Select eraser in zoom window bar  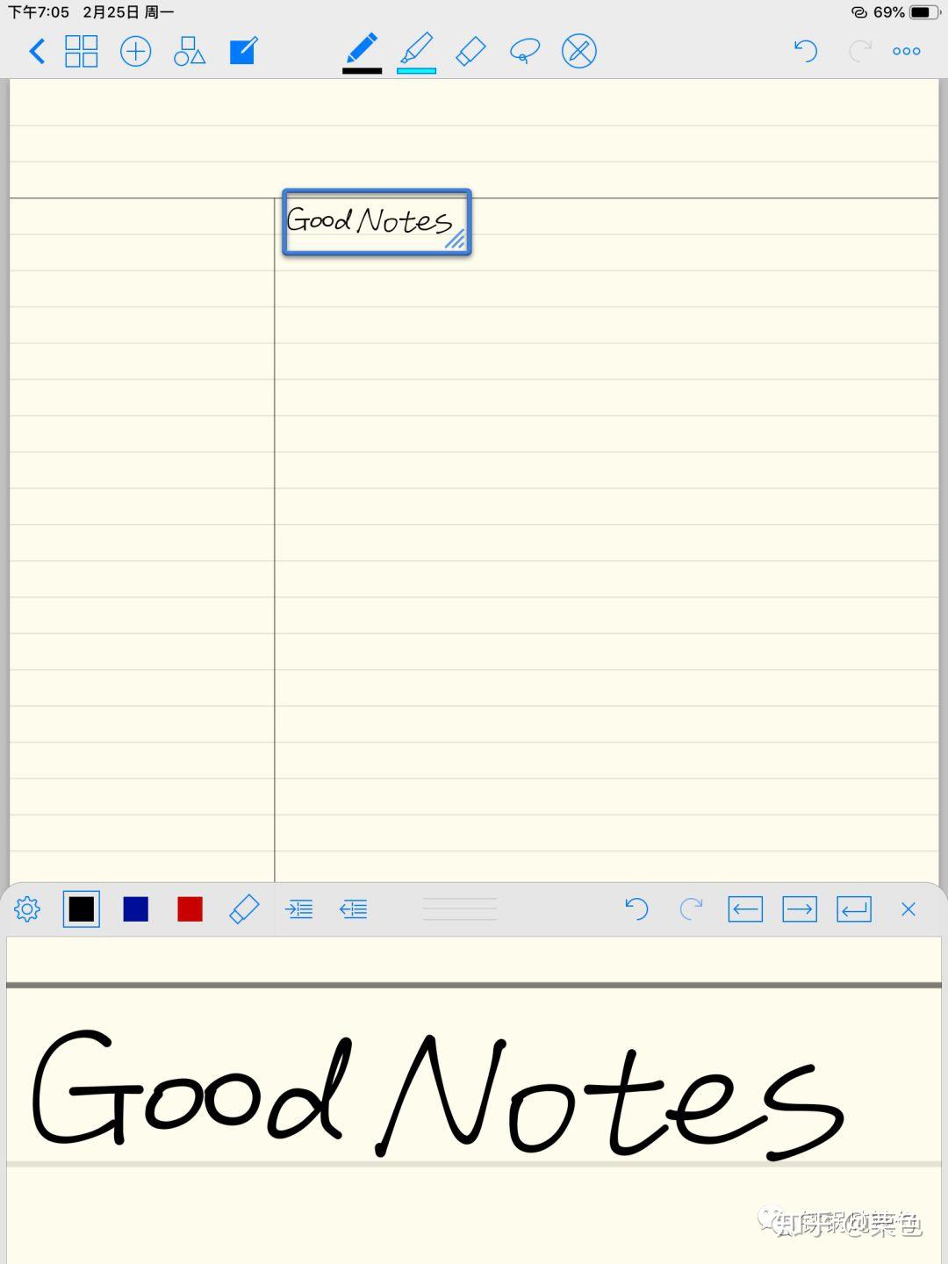[x=244, y=909]
